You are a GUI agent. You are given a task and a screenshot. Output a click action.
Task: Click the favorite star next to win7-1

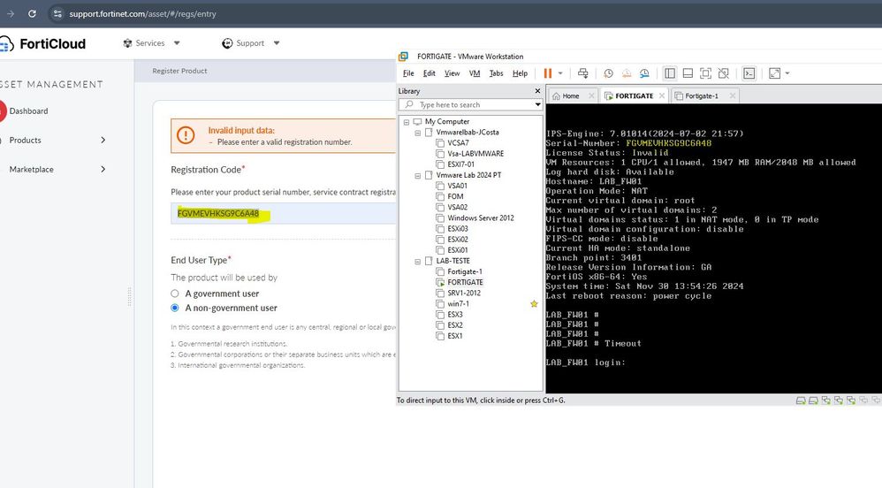point(534,304)
